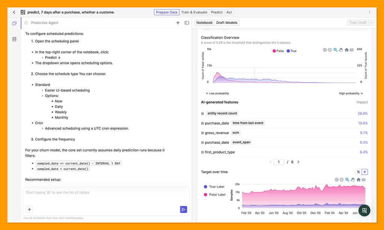Toggle the False series in chart legend
The width and height of the screenshot is (384, 230).
[278, 51]
